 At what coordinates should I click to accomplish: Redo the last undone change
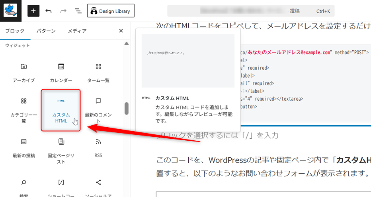tap(63, 11)
